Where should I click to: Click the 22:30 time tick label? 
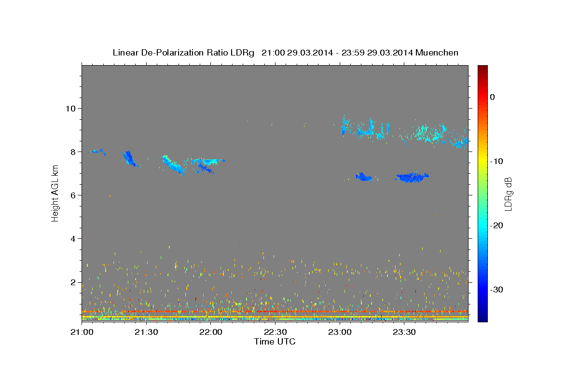click(275, 332)
